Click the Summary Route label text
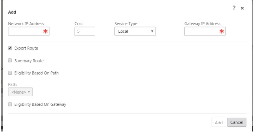The width and height of the screenshot is (254, 132). pyautogui.click(x=29, y=61)
